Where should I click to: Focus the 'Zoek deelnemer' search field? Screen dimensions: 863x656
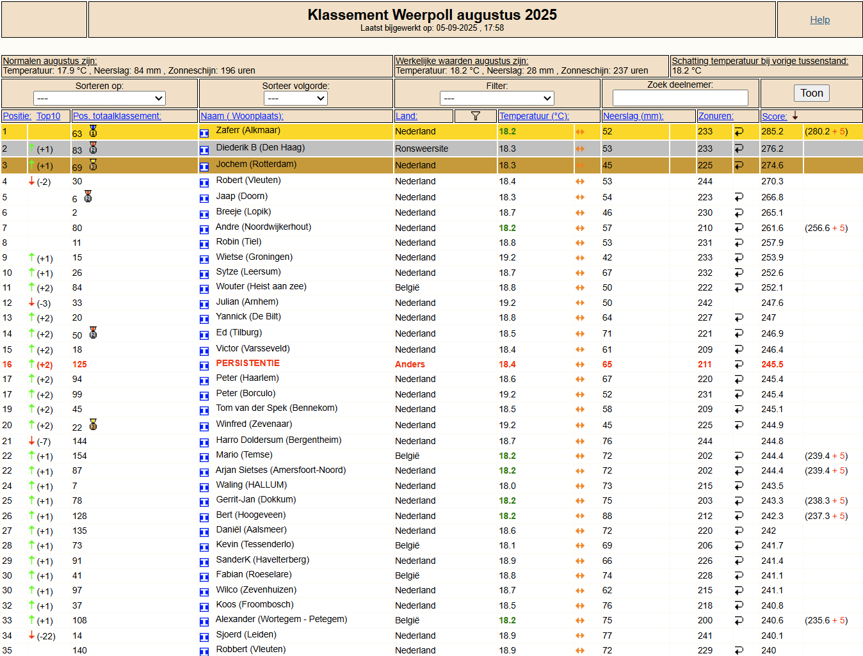680,97
